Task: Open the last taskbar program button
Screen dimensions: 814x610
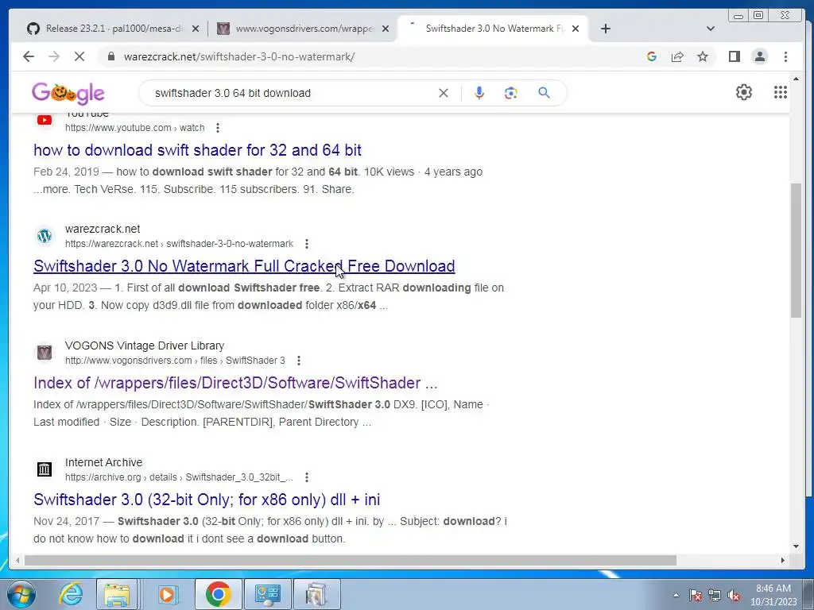Action: [x=316, y=594]
